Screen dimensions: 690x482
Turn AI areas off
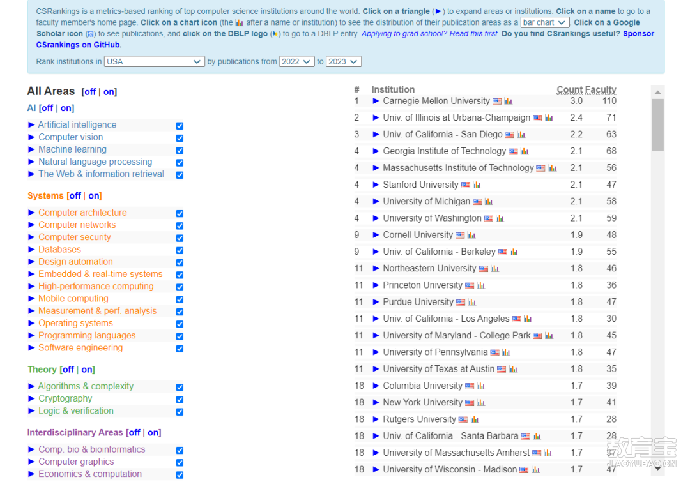(x=47, y=108)
